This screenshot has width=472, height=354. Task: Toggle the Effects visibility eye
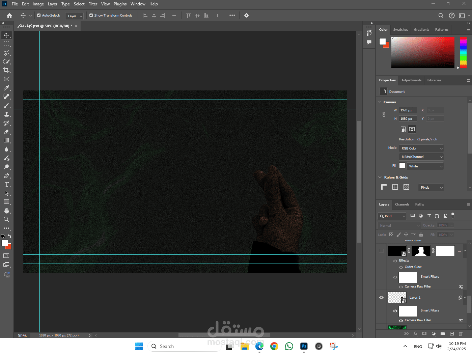click(395, 261)
